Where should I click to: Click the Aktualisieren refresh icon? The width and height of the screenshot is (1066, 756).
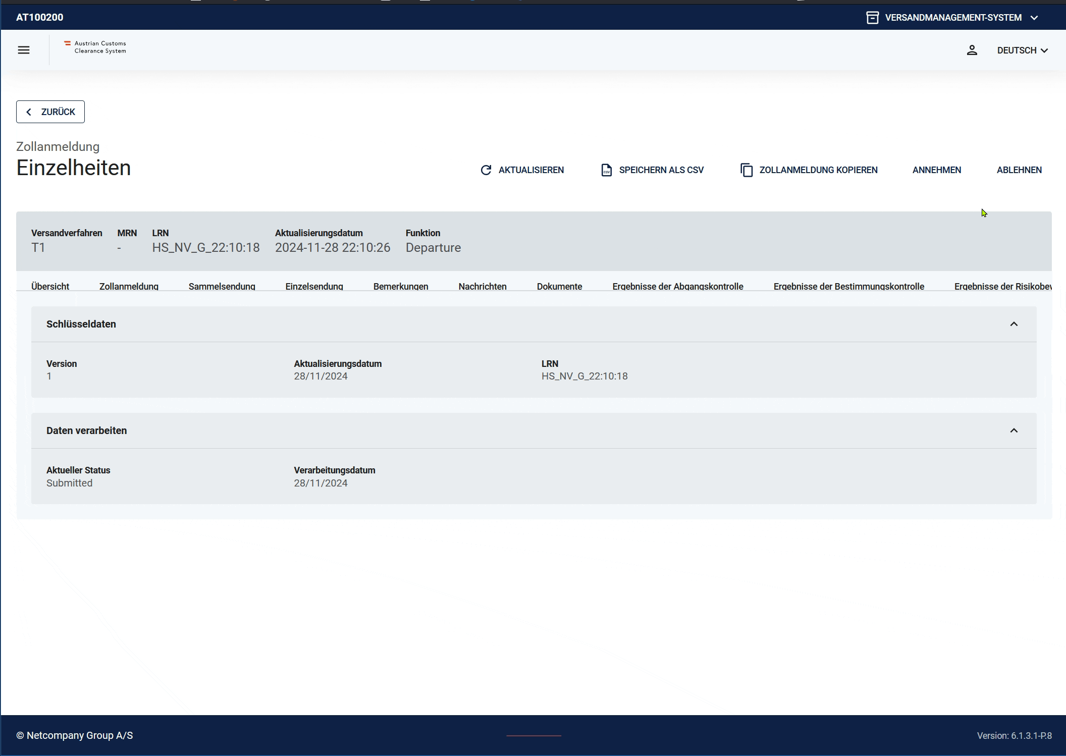[x=486, y=170]
